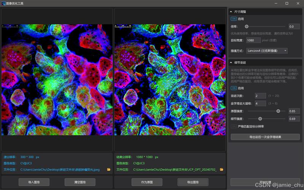Screen dimensions: 304x190
Task: Click the 作为原图 button
Action: (147, 182)
